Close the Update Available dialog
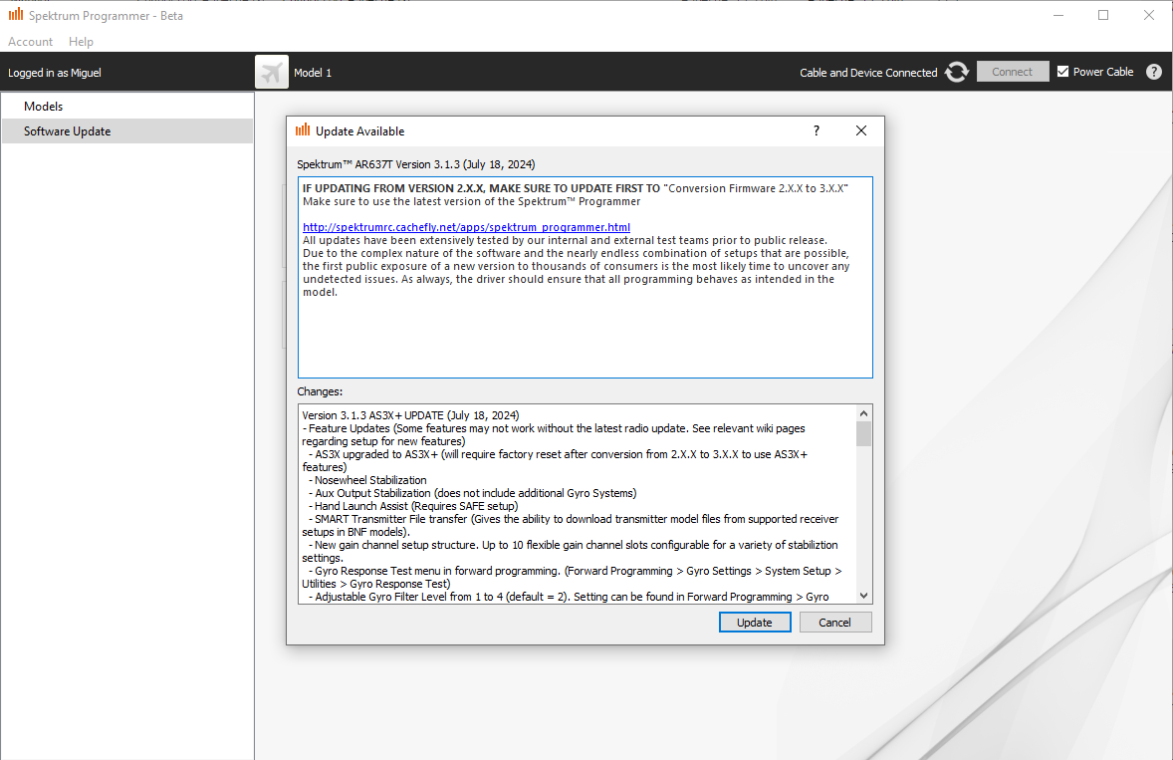The width and height of the screenshot is (1173, 760). 861,130
